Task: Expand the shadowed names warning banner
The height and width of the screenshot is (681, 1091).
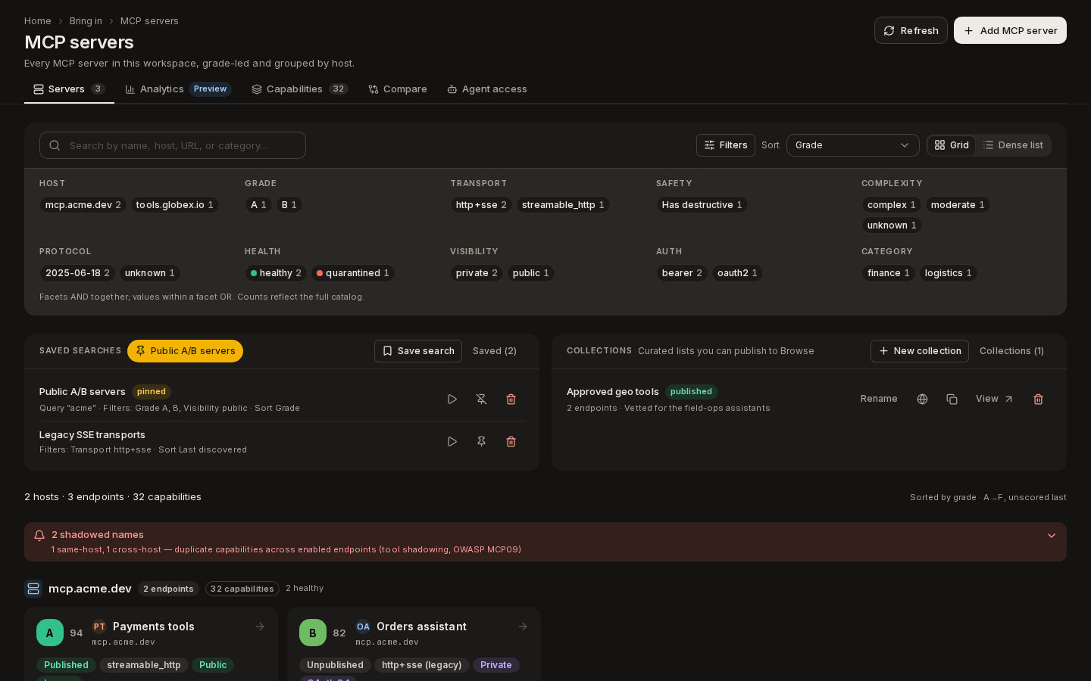Action: 1052,536
